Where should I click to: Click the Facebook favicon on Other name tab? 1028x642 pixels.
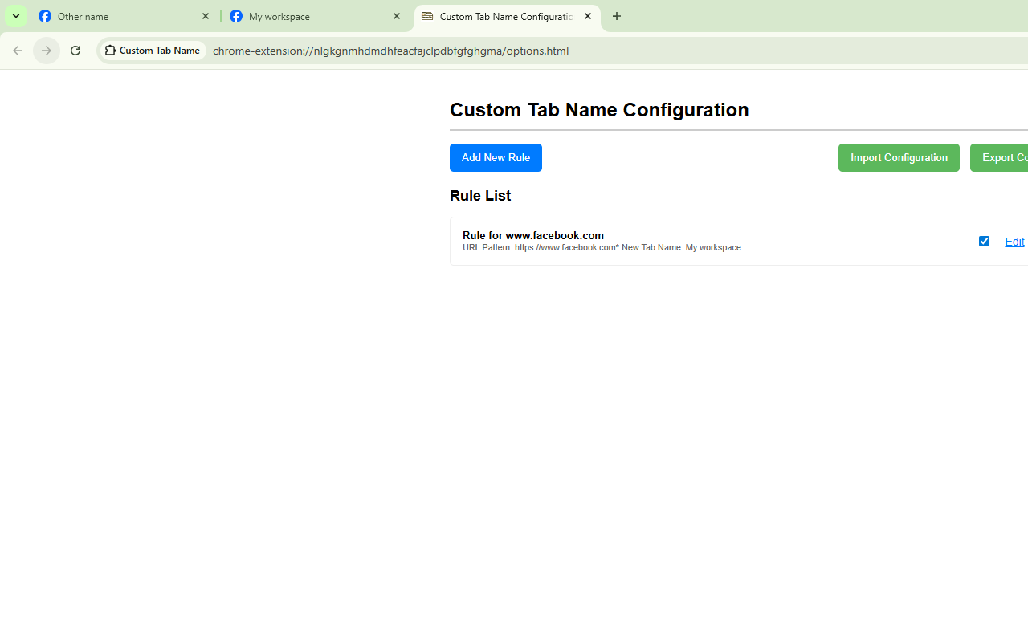click(46, 16)
